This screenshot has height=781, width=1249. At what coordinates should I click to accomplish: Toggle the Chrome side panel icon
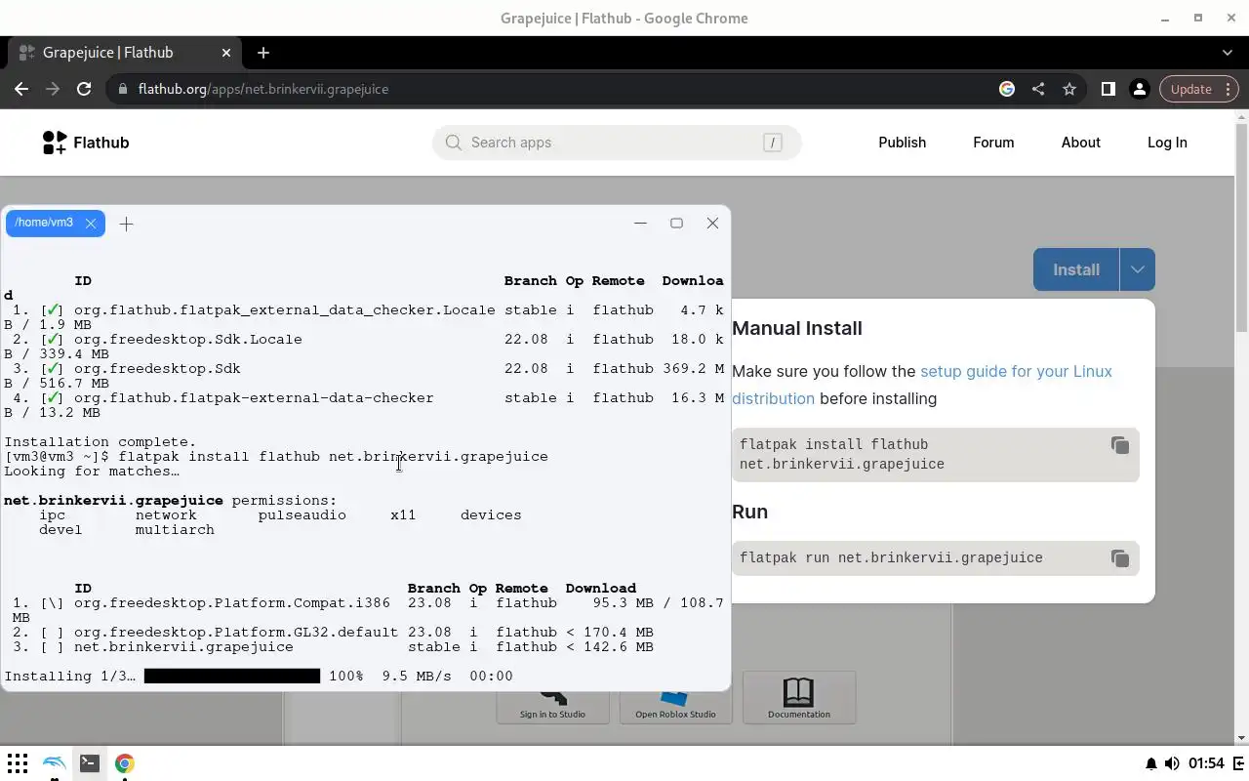click(x=1108, y=89)
